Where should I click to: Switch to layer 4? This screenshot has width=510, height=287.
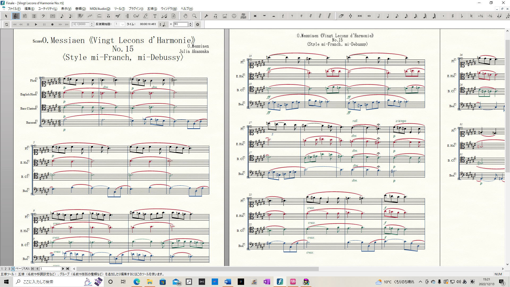pos(13,269)
